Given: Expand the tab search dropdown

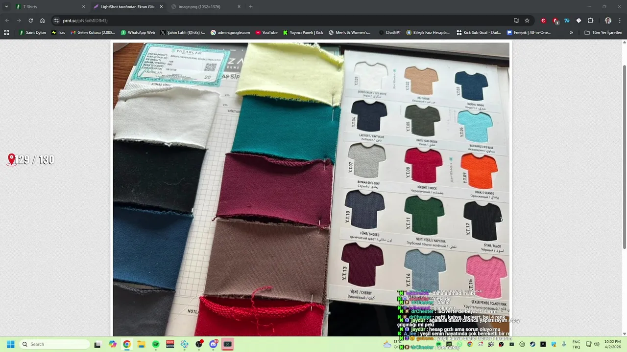Looking at the screenshot, I should tap(6, 7).
